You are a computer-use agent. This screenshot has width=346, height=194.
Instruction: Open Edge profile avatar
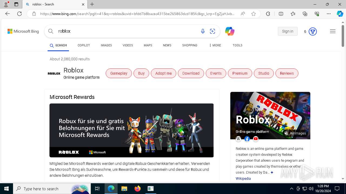point(6,4)
